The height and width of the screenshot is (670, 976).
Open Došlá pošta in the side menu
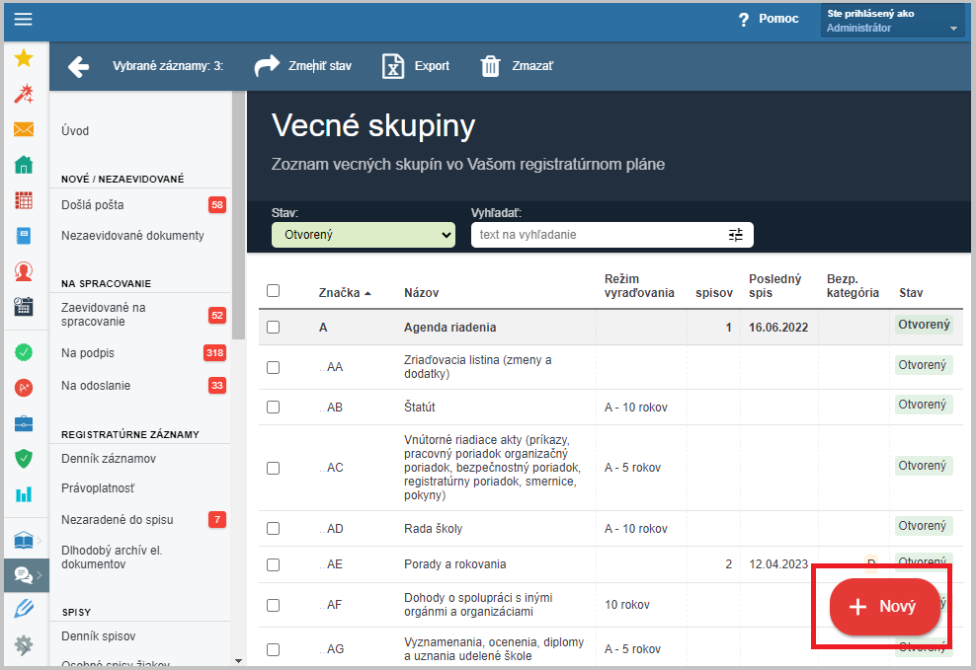pos(93,204)
